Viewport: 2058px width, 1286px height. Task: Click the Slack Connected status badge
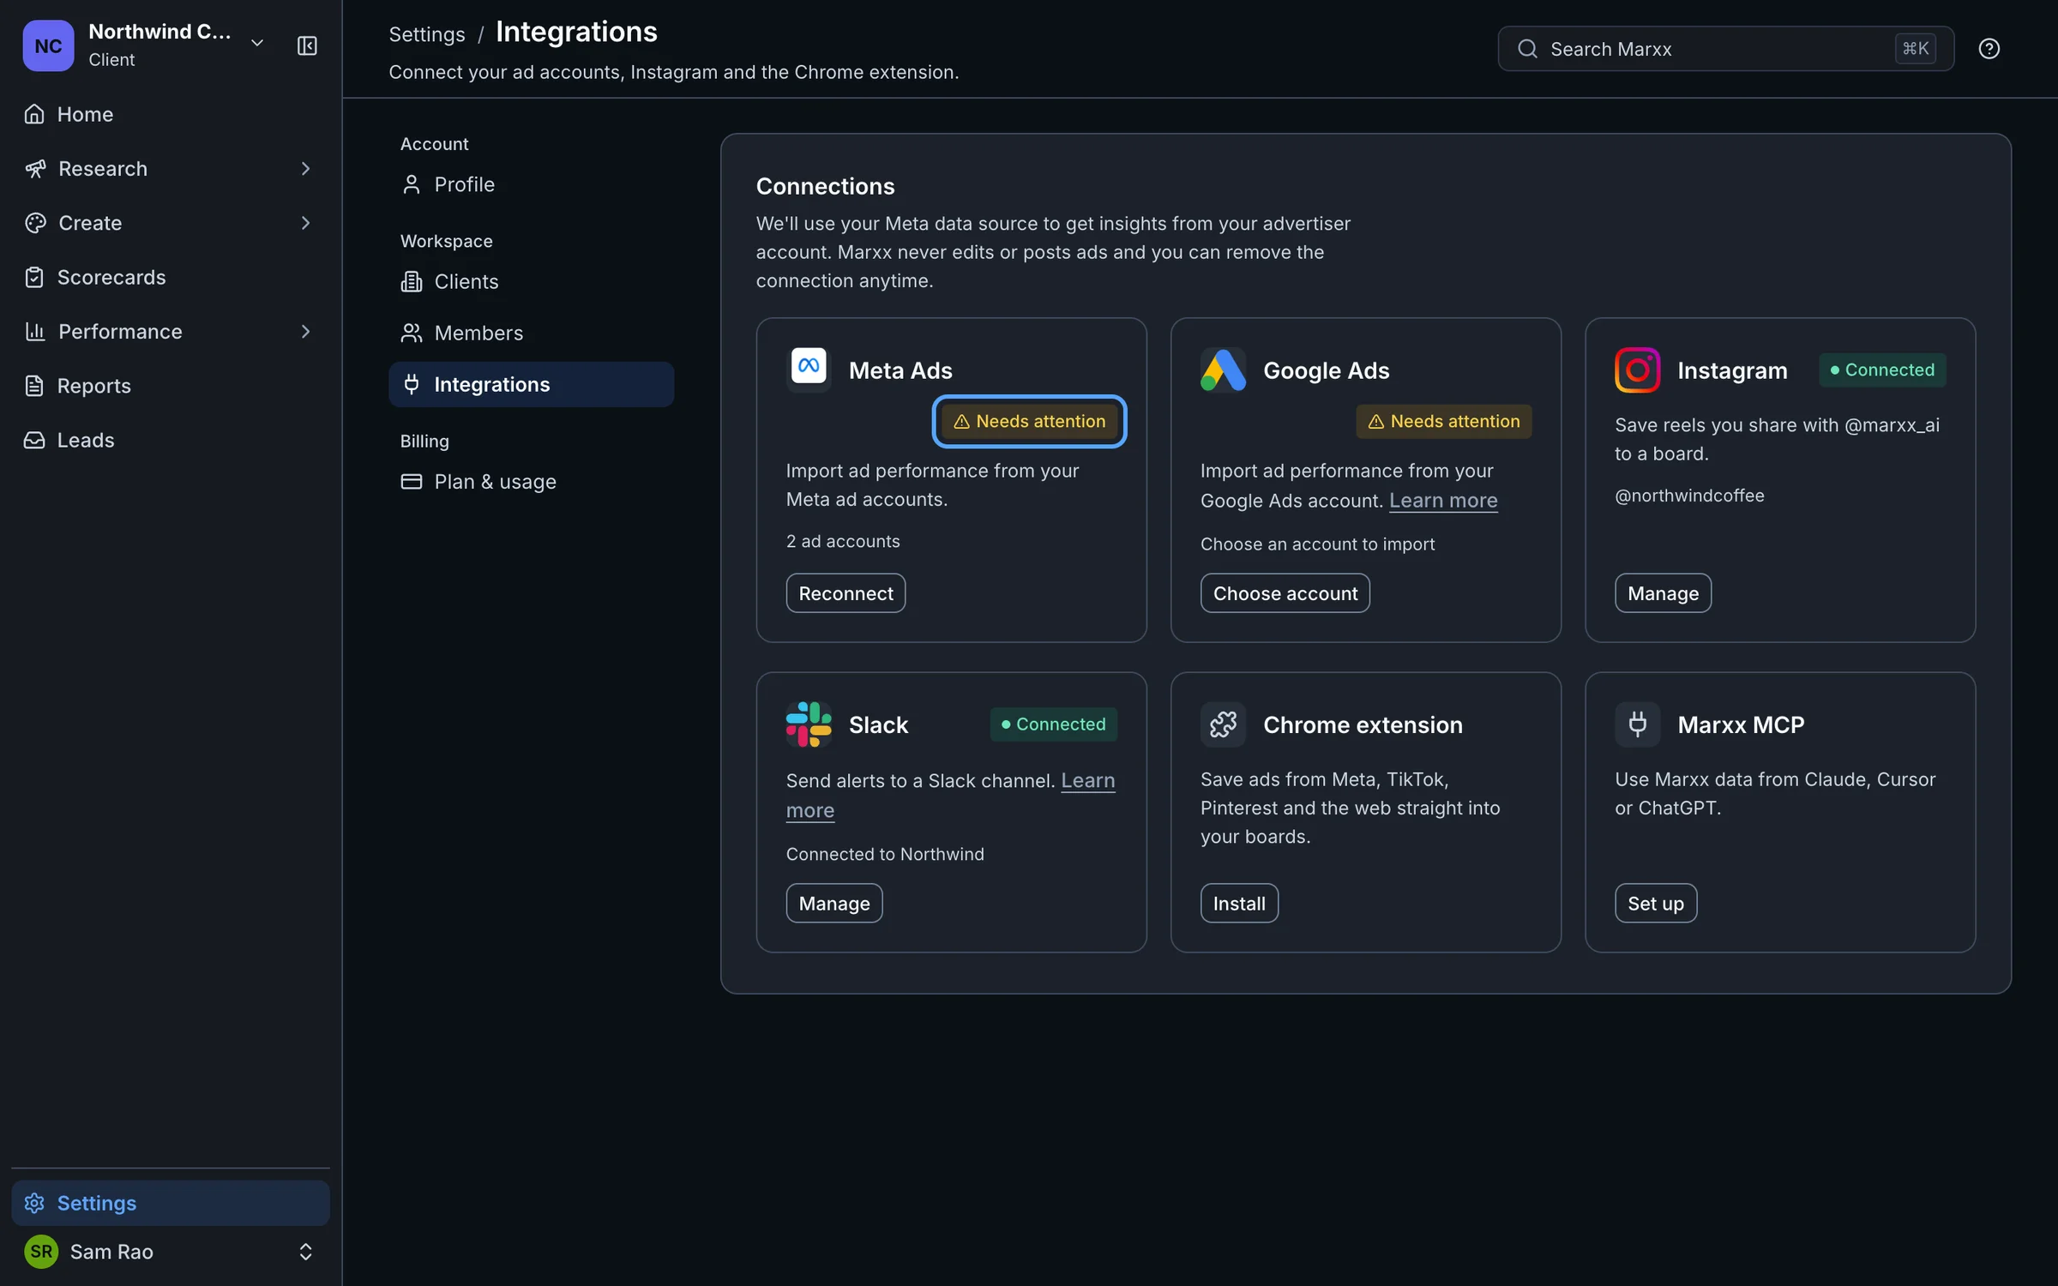point(1053,724)
